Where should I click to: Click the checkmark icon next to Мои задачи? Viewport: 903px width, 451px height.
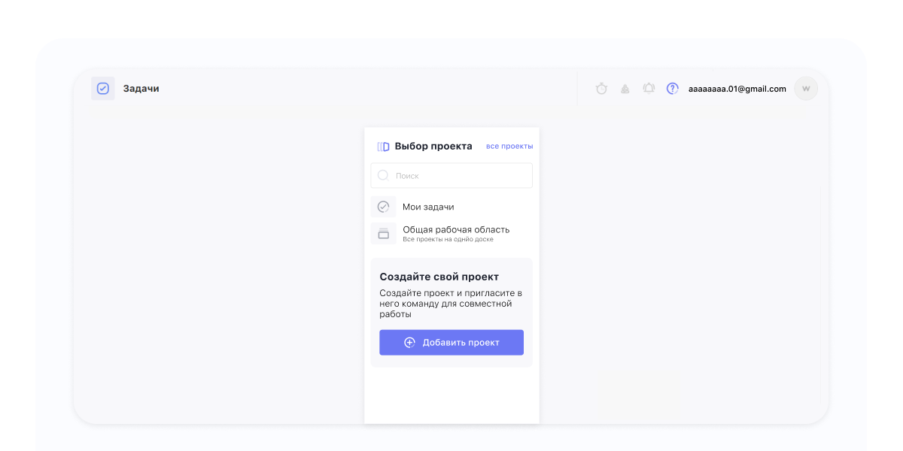pyautogui.click(x=383, y=207)
